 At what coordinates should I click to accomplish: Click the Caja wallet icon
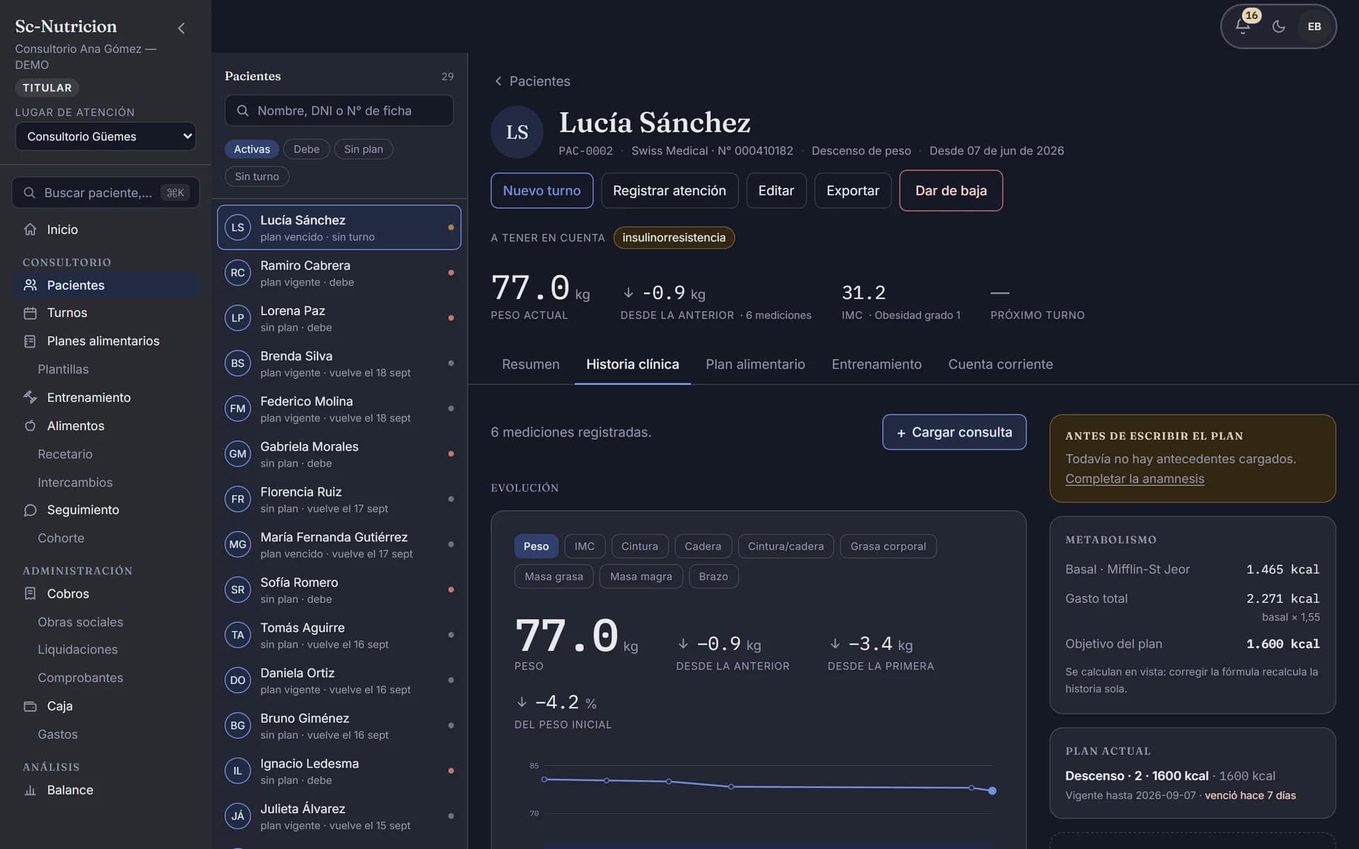[30, 706]
